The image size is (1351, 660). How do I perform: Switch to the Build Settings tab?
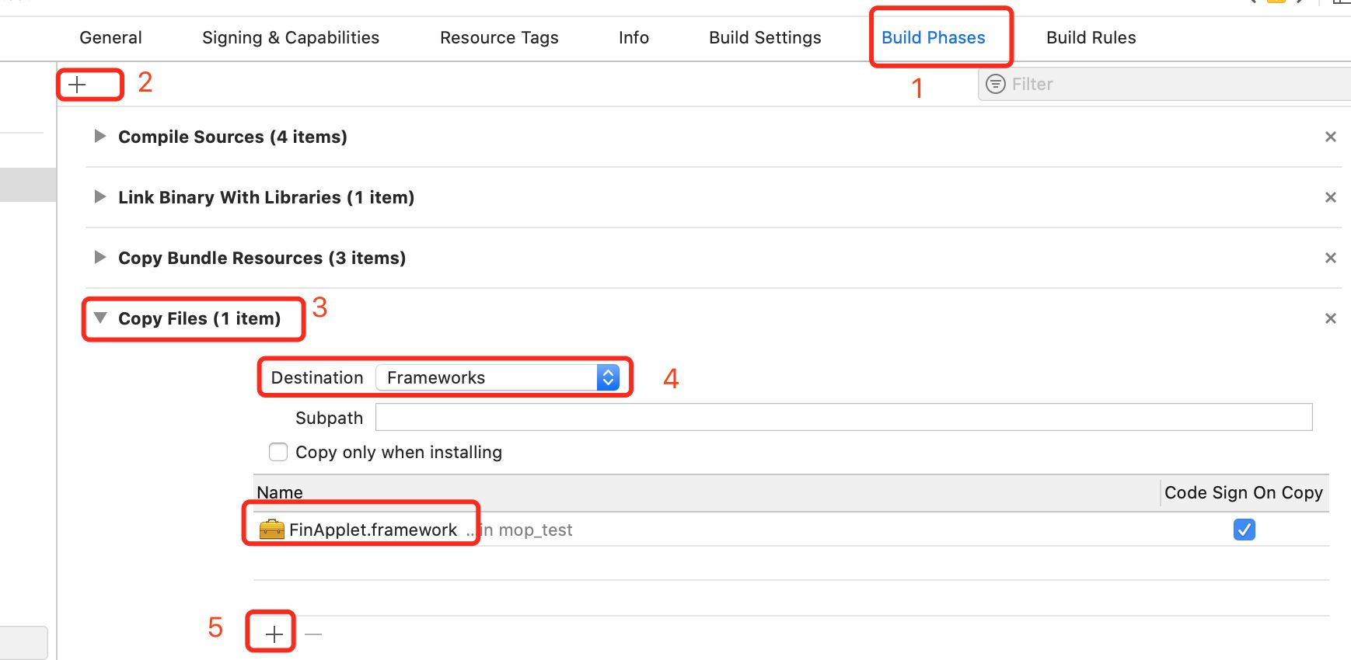point(765,37)
